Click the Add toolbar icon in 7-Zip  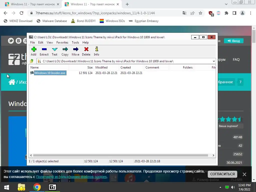[34, 51]
